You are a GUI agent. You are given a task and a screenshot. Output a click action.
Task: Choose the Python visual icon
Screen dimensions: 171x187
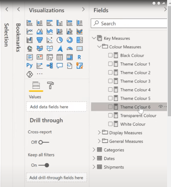pos(29,65)
